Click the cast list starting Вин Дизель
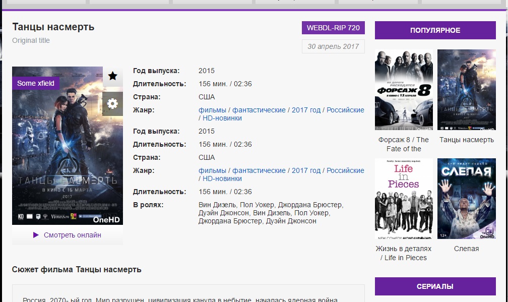Image resolution: width=508 pixels, height=302 pixels. pyautogui.click(x=271, y=213)
